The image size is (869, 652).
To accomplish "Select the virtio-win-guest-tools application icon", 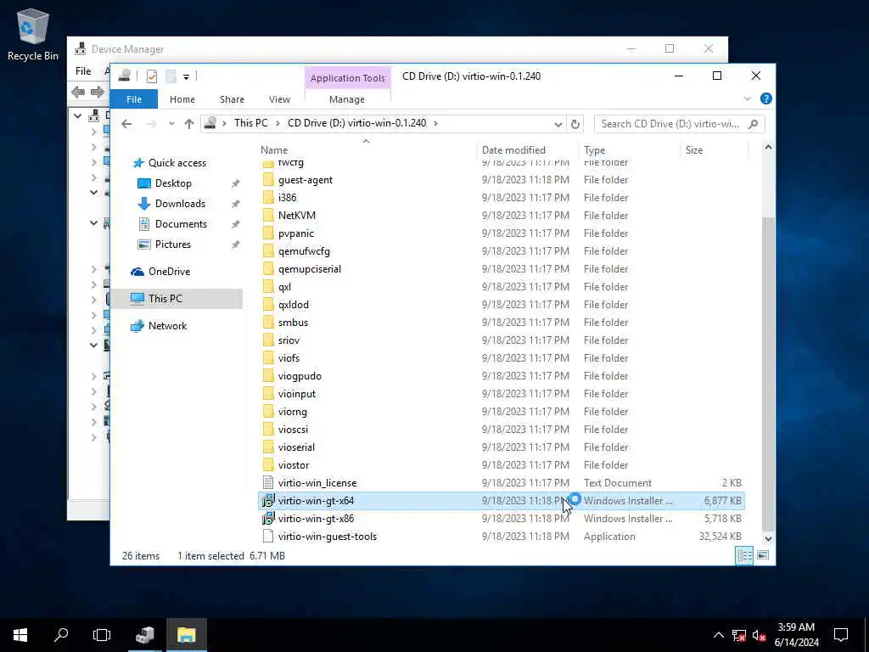I will click(268, 537).
